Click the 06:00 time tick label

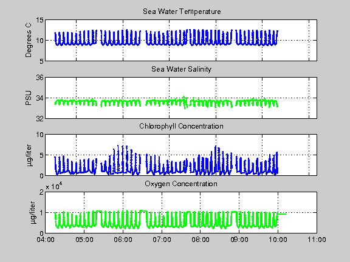(x=123, y=240)
